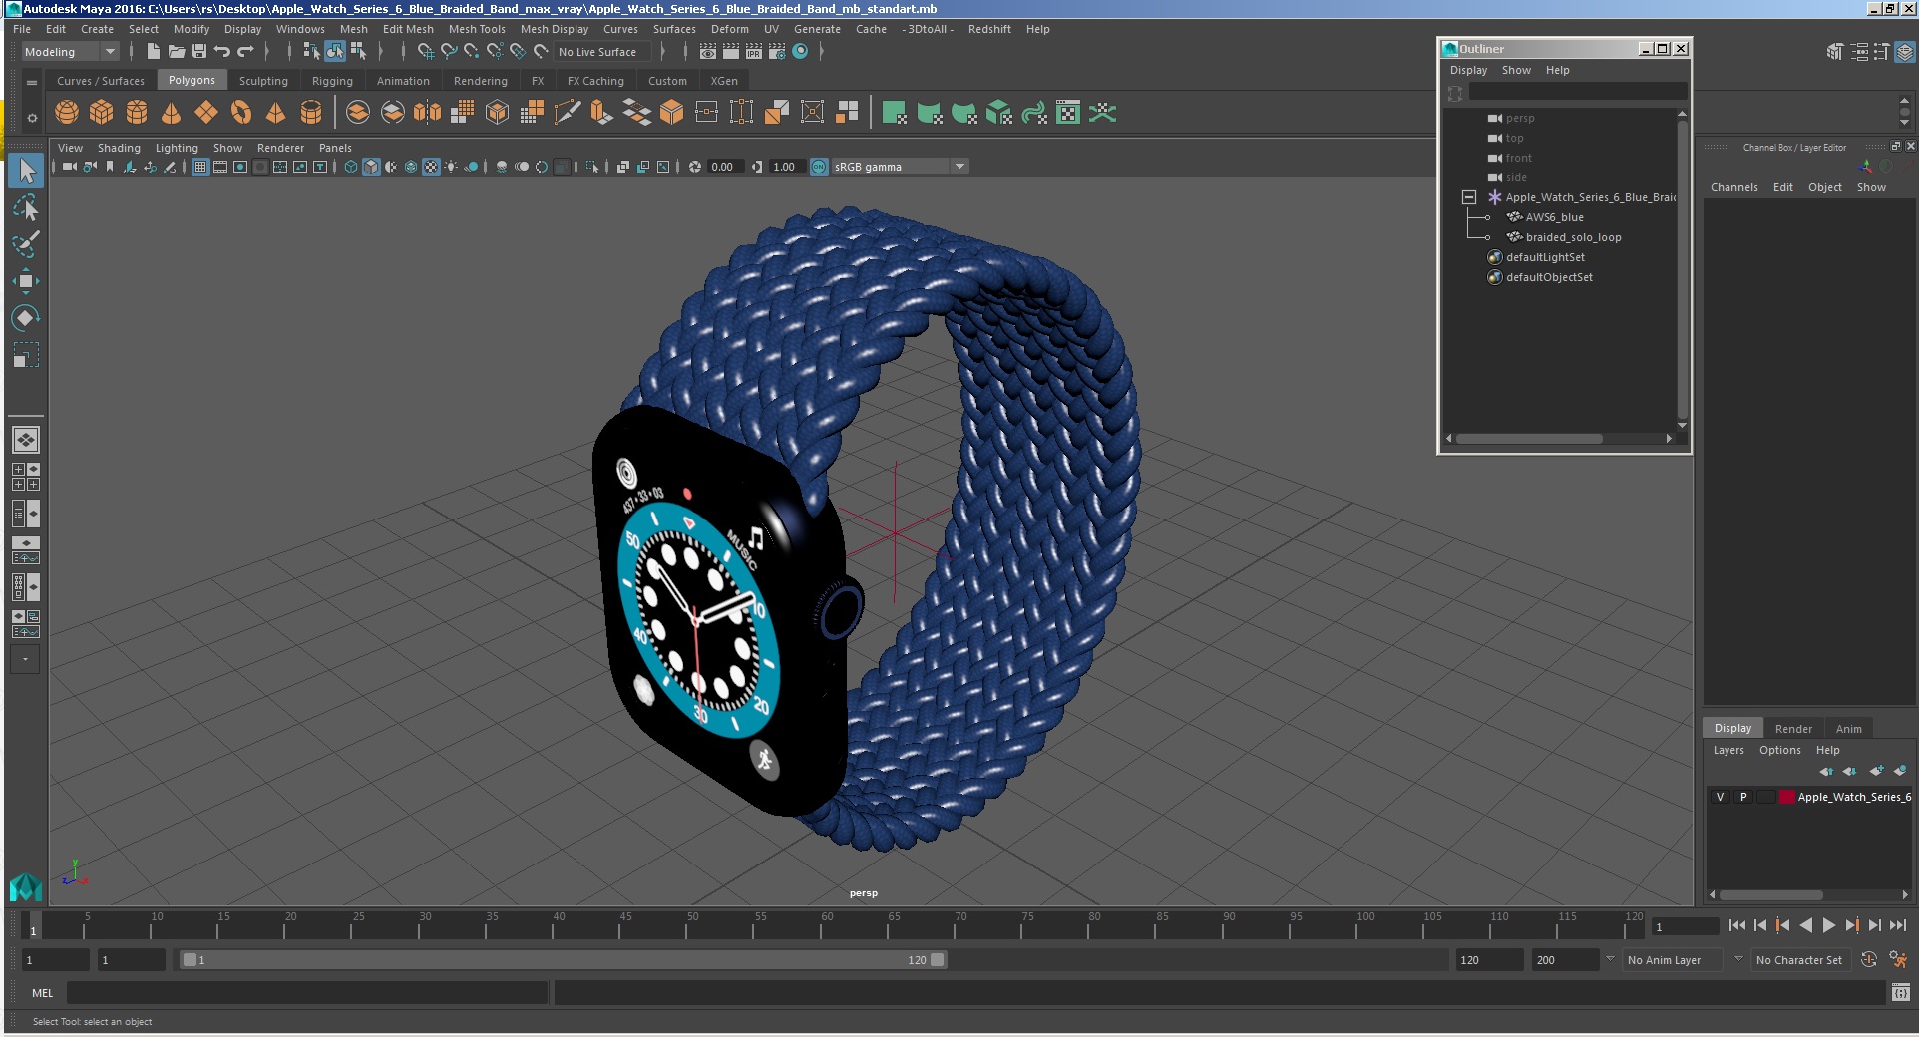
Task: Click the red layer color swatch
Action: tap(1787, 797)
